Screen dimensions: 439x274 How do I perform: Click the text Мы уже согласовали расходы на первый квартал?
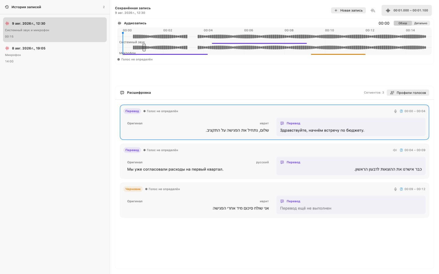click(175, 169)
